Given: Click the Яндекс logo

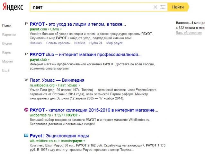Looking at the screenshot, I should 13,7.
